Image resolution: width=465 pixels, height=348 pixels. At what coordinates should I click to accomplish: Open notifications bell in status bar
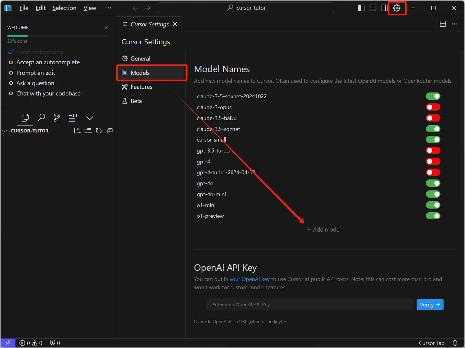455,343
